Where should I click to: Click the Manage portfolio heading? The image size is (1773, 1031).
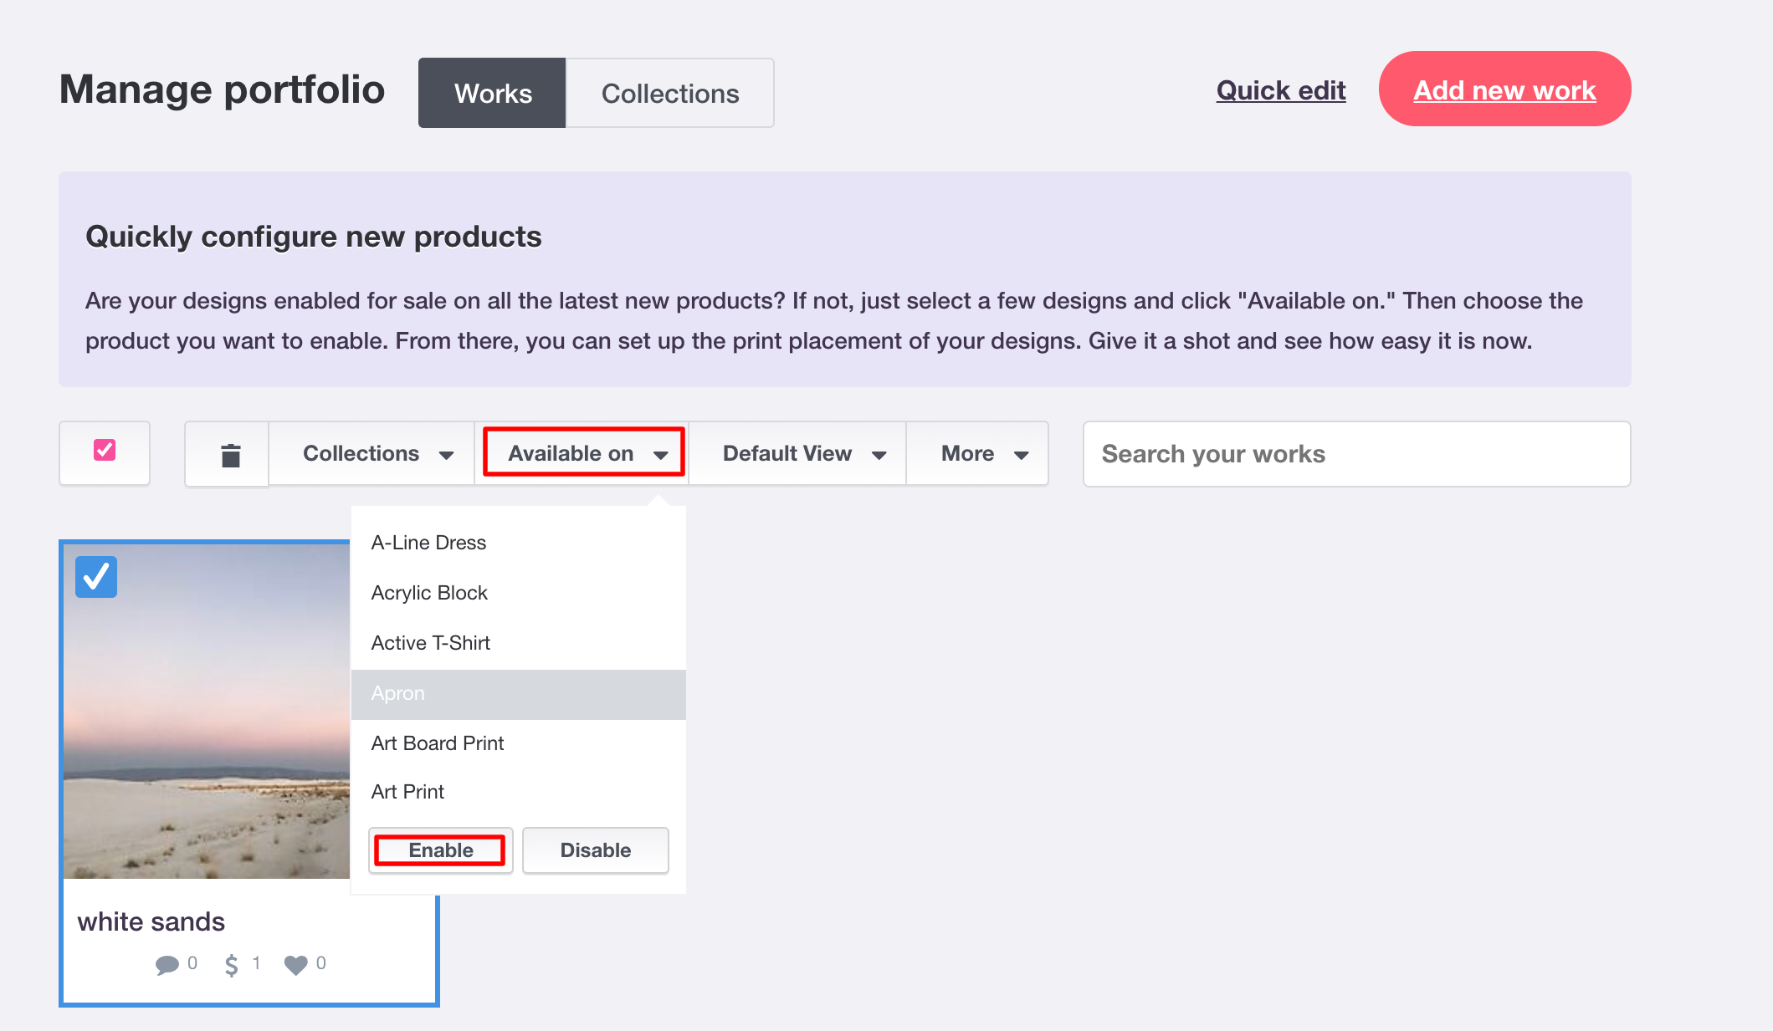coord(222,89)
